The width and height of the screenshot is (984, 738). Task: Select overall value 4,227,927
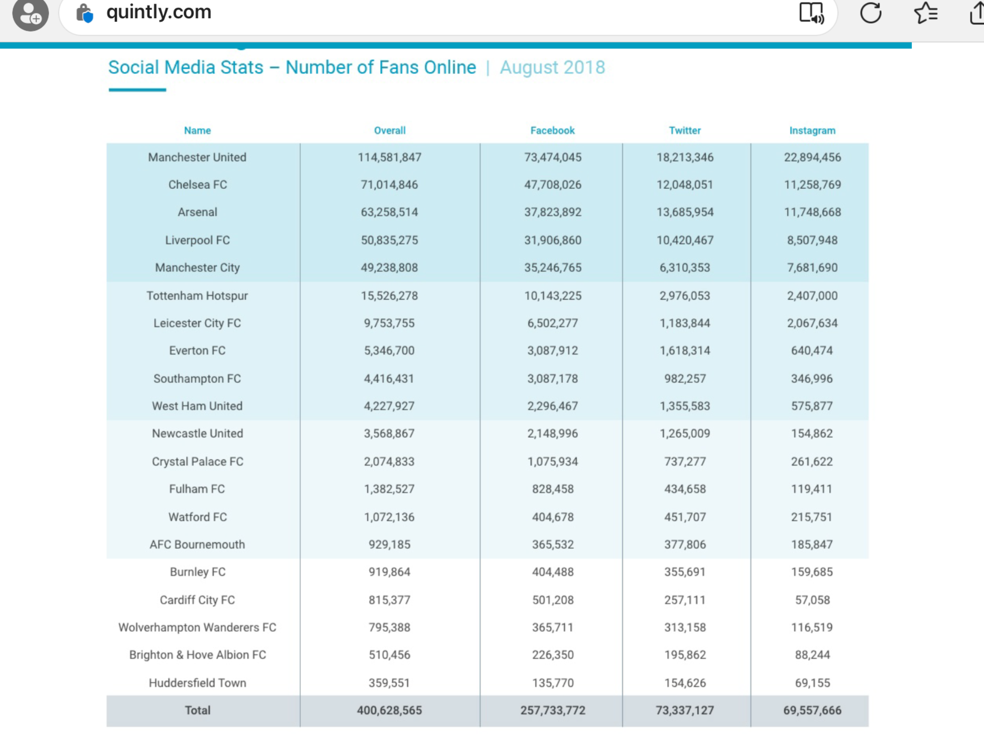click(390, 406)
